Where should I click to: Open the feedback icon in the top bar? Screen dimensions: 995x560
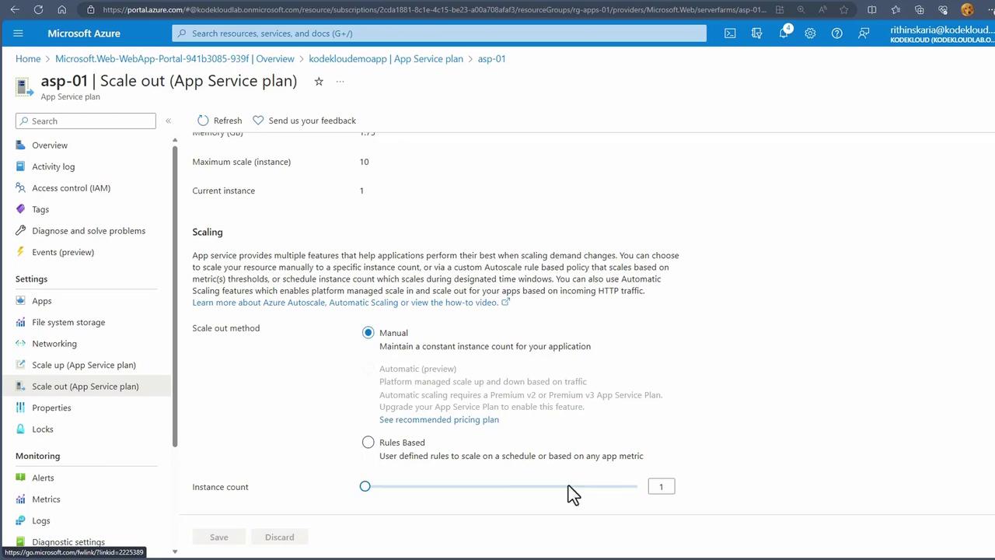tap(864, 33)
